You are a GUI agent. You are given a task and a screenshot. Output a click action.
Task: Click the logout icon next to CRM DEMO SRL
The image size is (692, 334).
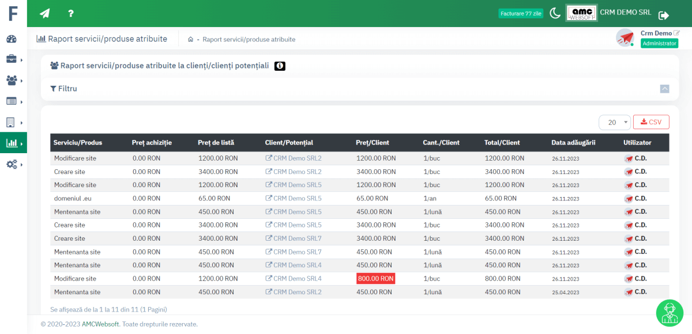pyautogui.click(x=664, y=15)
